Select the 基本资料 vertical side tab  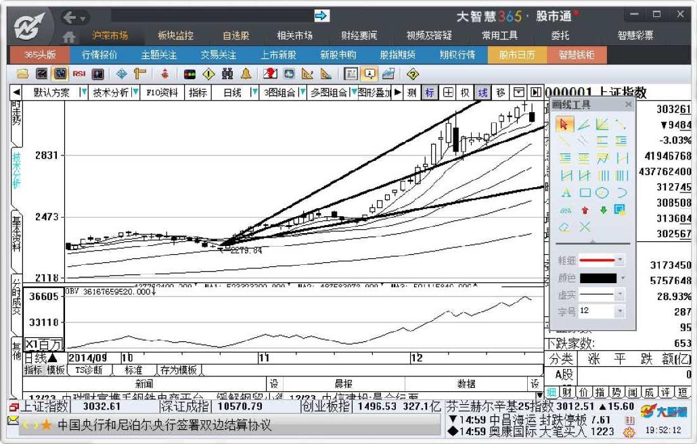16,235
